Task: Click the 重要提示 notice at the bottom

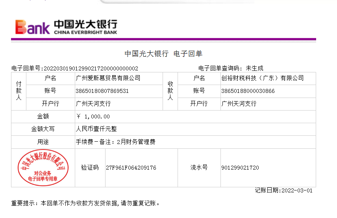Action: (85, 203)
